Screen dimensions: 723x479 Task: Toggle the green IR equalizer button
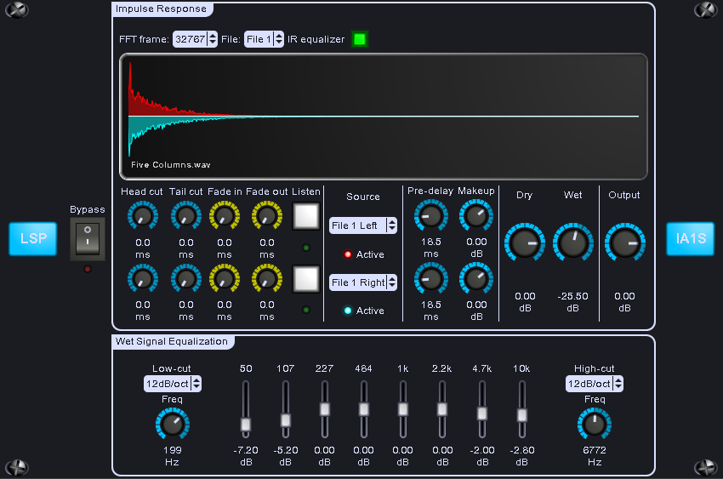(x=359, y=39)
